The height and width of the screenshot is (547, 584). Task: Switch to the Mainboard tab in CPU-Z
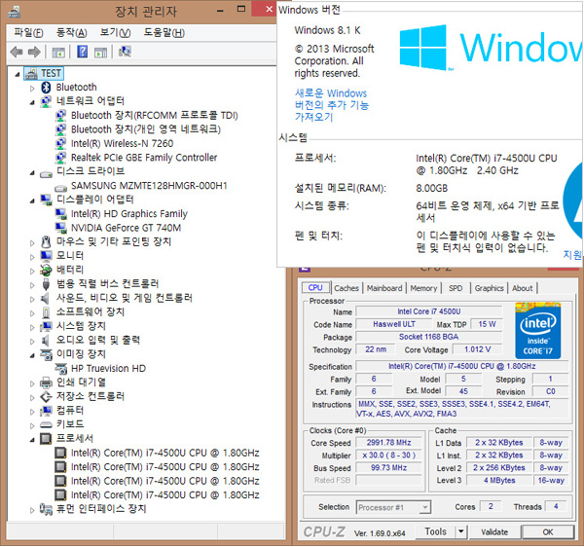(384, 288)
